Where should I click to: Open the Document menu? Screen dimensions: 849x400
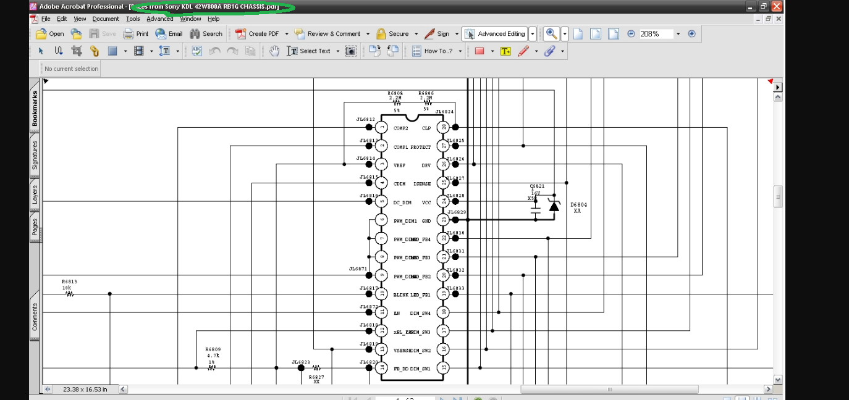pyautogui.click(x=106, y=19)
